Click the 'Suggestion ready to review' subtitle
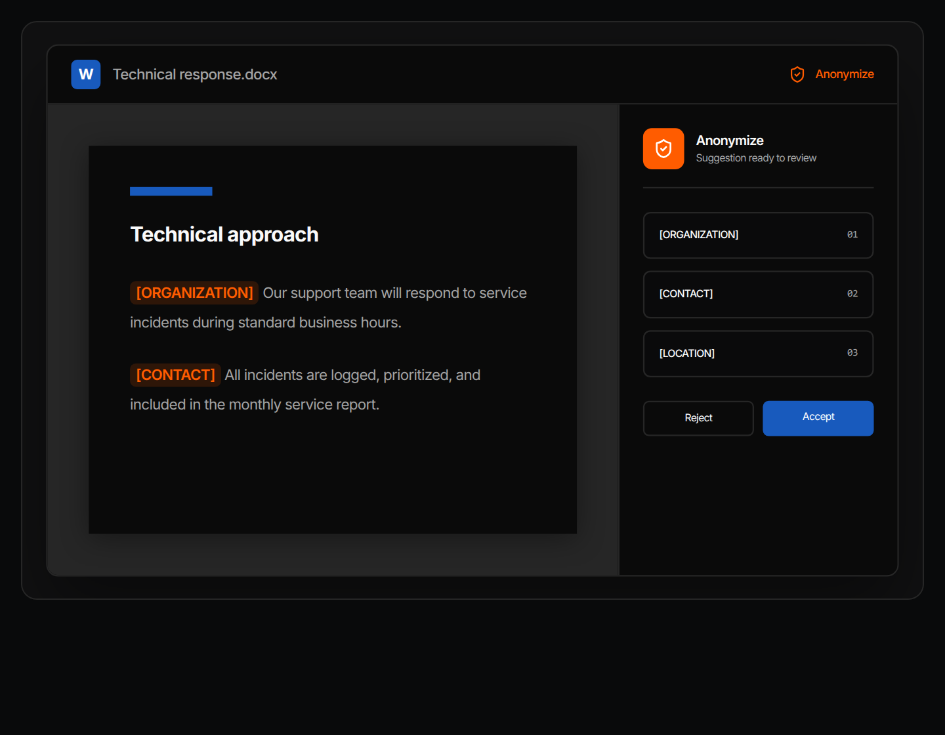The image size is (945, 735). [756, 158]
